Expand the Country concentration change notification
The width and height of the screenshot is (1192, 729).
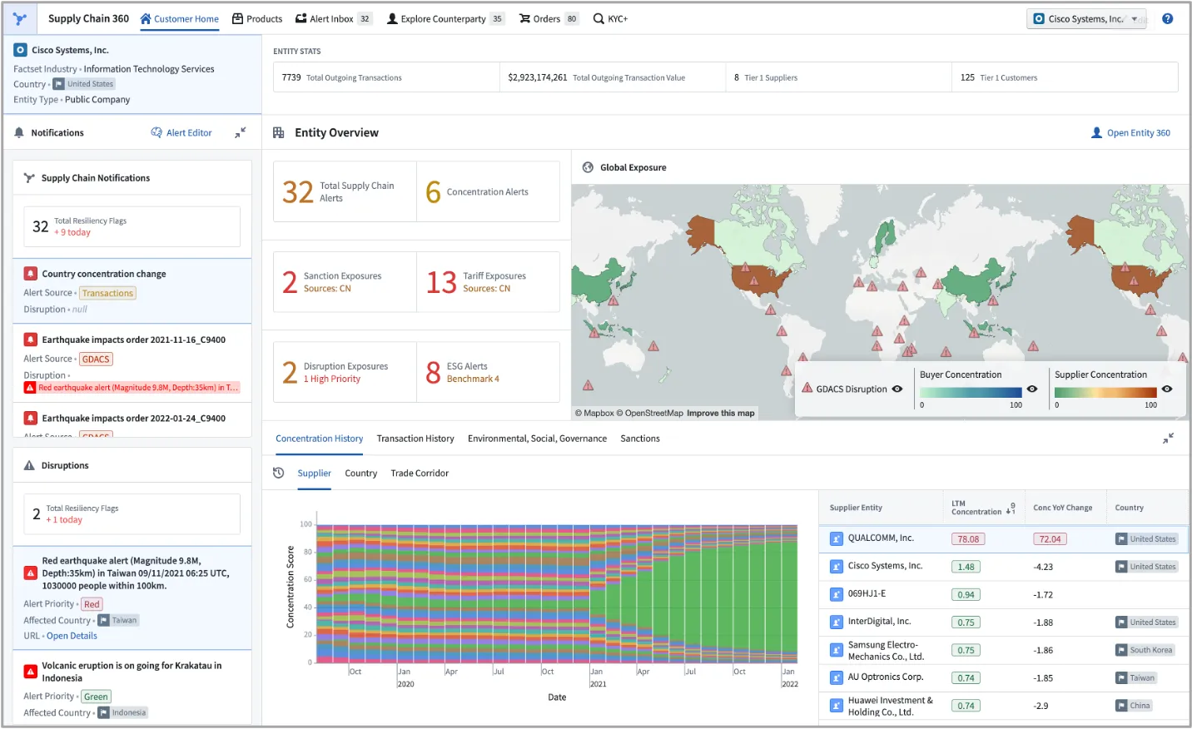coord(104,274)
